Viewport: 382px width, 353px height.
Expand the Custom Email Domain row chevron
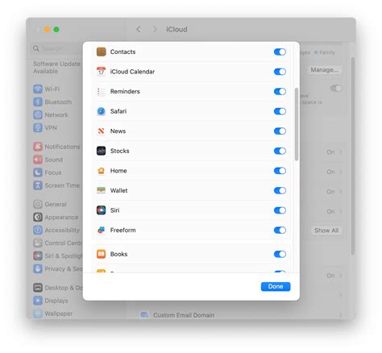click(x=341, y=315)
